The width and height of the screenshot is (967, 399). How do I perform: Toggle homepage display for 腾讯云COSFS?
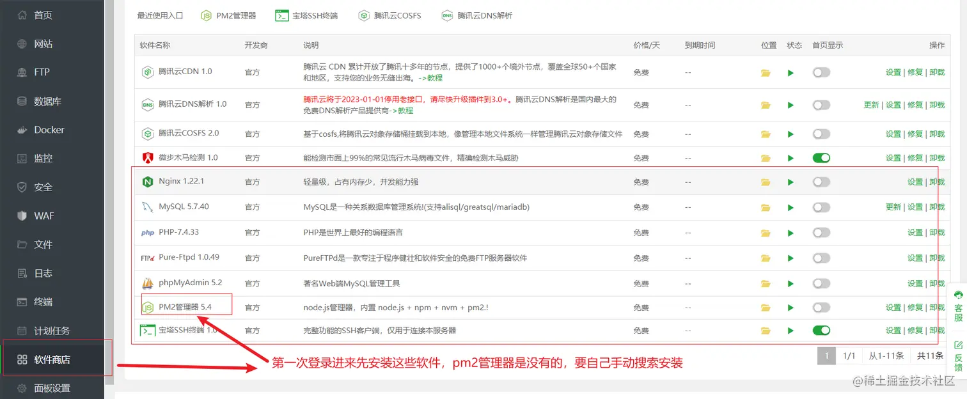click(821, 134)
